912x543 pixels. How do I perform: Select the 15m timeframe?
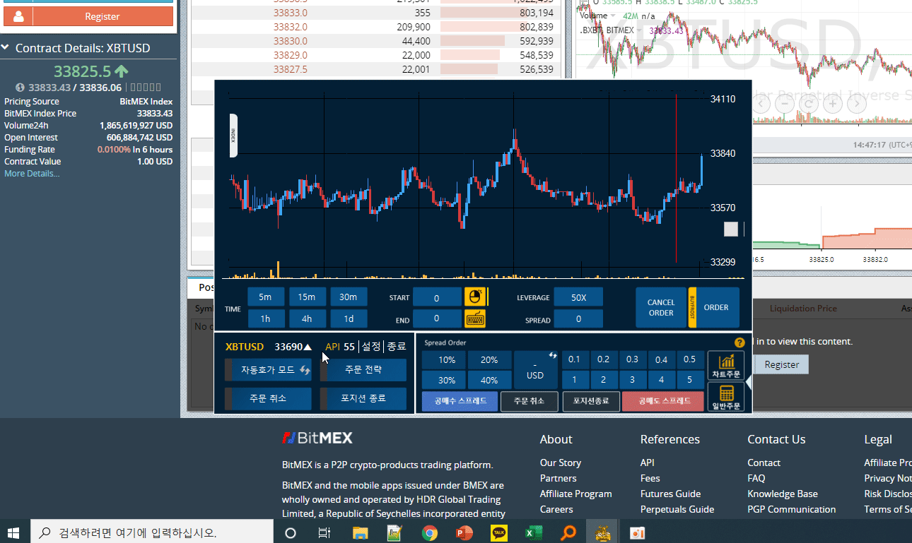pos(307,297)
